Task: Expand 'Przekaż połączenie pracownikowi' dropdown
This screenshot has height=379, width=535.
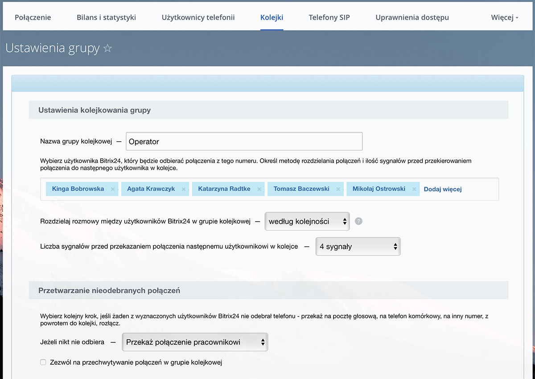Action: tap(195, 342)
